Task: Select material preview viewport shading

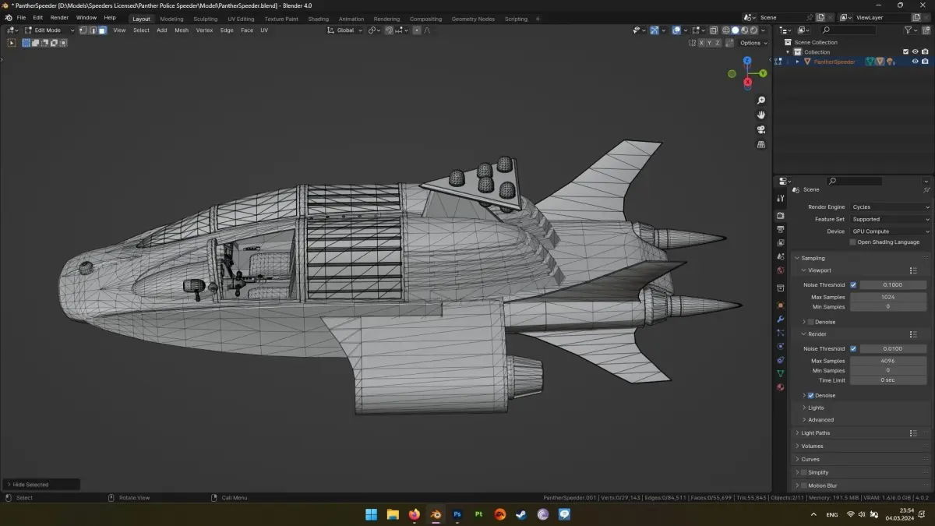Action: (744, 30)
